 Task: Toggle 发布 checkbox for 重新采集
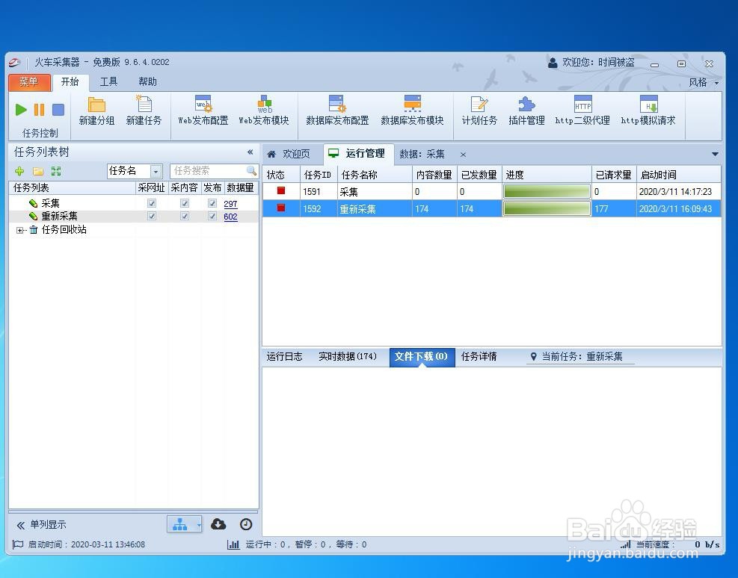coord(212,216)
